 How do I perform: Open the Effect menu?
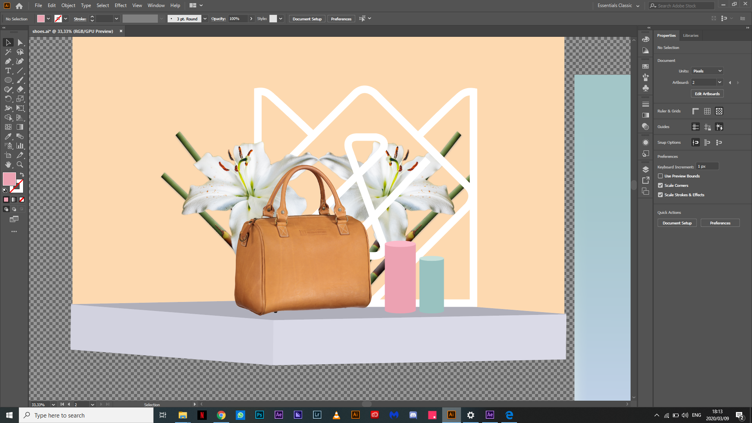pyautogui.click(x=120, y=5)
